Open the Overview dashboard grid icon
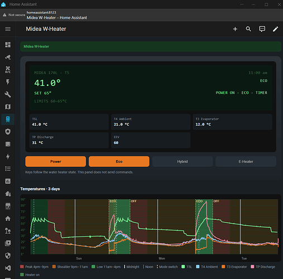 (x=8, y=45)
